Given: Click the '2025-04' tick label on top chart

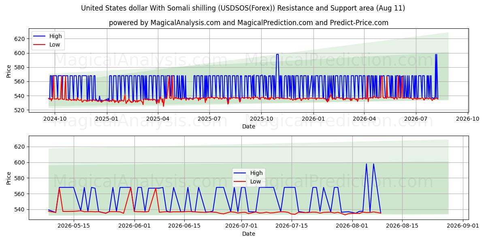Looking at the screenshot, I should pos(158,119).
